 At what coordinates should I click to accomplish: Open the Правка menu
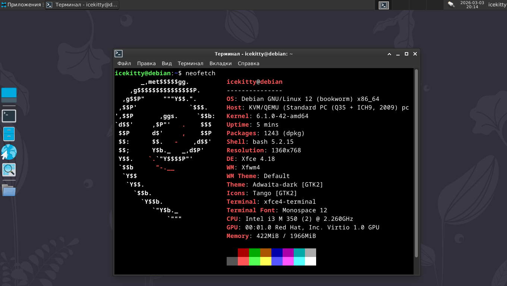(146, 63)
